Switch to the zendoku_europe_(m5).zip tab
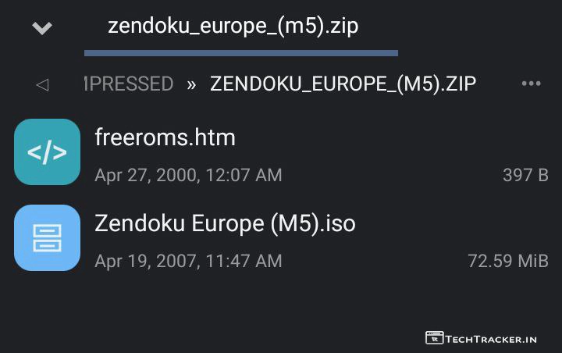This screenshot has width=562, height=353. pos(233,26)
